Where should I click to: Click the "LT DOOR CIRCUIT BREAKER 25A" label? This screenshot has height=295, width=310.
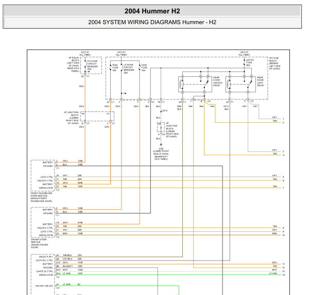[x=129, y=69]
